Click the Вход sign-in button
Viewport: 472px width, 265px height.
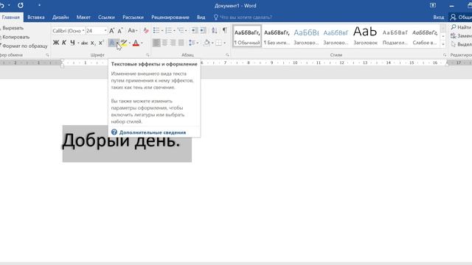click(x=439, y=17)
